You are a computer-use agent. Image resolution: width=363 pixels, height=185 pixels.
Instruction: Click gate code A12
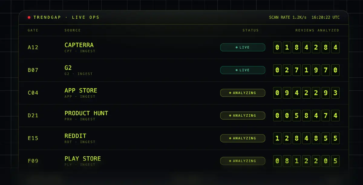33,47
